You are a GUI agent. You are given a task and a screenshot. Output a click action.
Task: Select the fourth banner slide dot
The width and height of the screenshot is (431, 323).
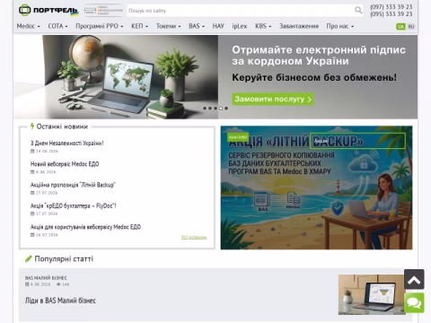click(221, 109)
